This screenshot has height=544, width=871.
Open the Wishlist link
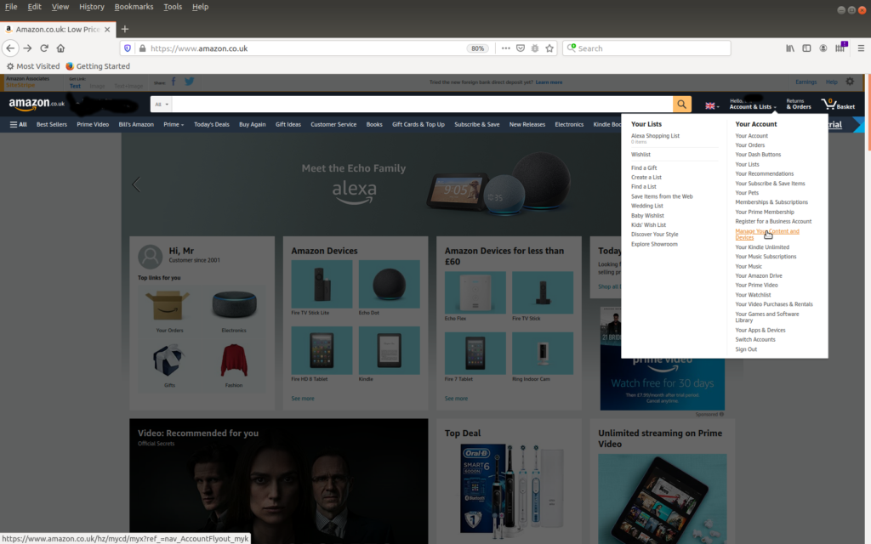click(x=640, y=155)
